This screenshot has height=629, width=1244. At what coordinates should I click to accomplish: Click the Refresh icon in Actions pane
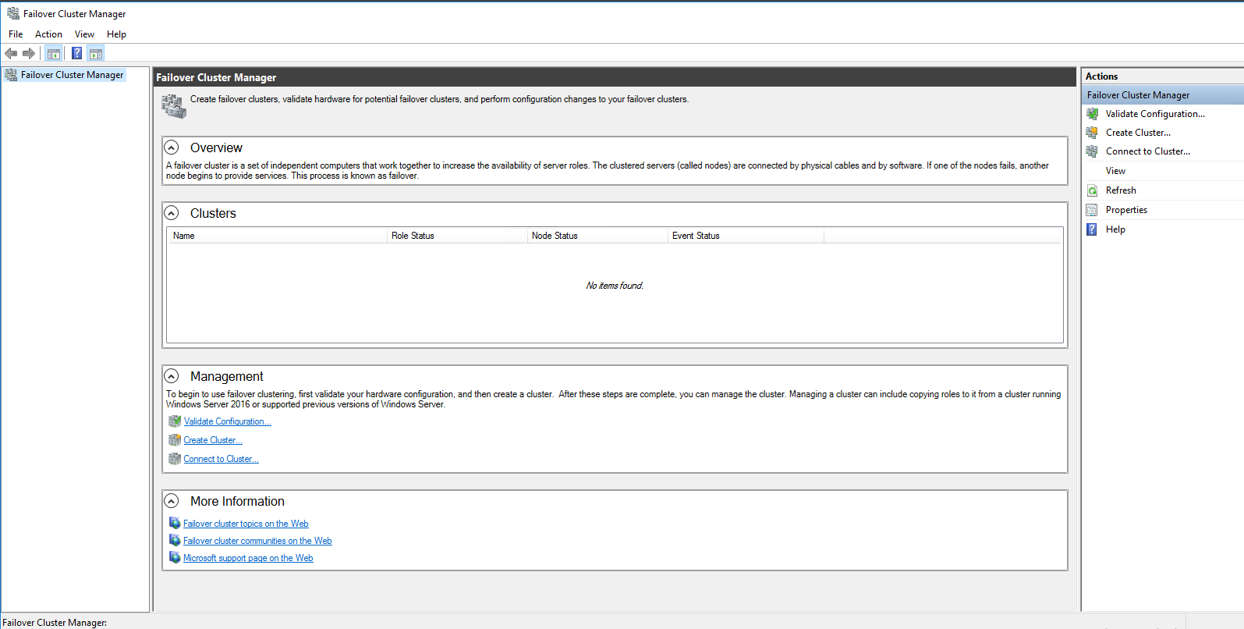click(1092, 190)
